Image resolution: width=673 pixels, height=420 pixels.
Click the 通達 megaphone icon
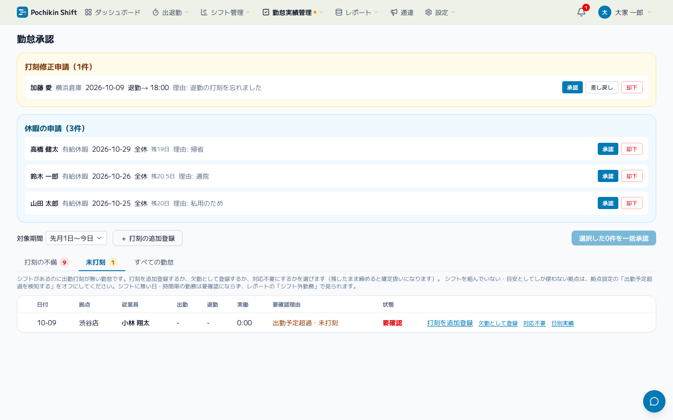pos(394,12)
